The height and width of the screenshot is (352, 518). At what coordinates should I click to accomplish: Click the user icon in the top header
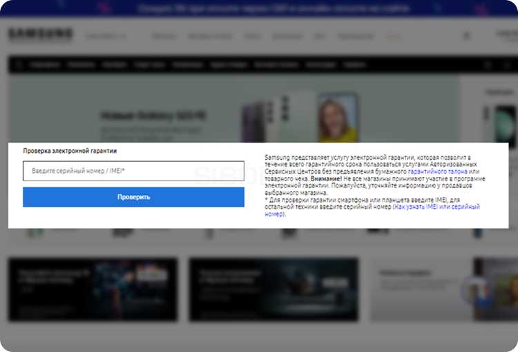[466, 35]
